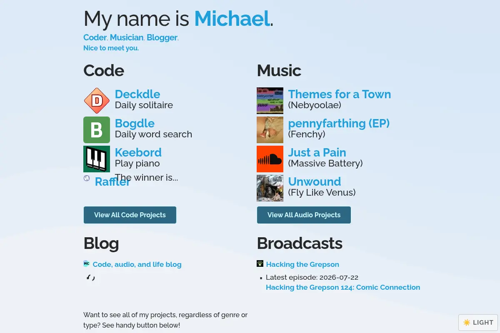Click the name Michael in heading
The width and height of the screenshot is (500, 333).
pyautogui.click(x=232, y=19)
